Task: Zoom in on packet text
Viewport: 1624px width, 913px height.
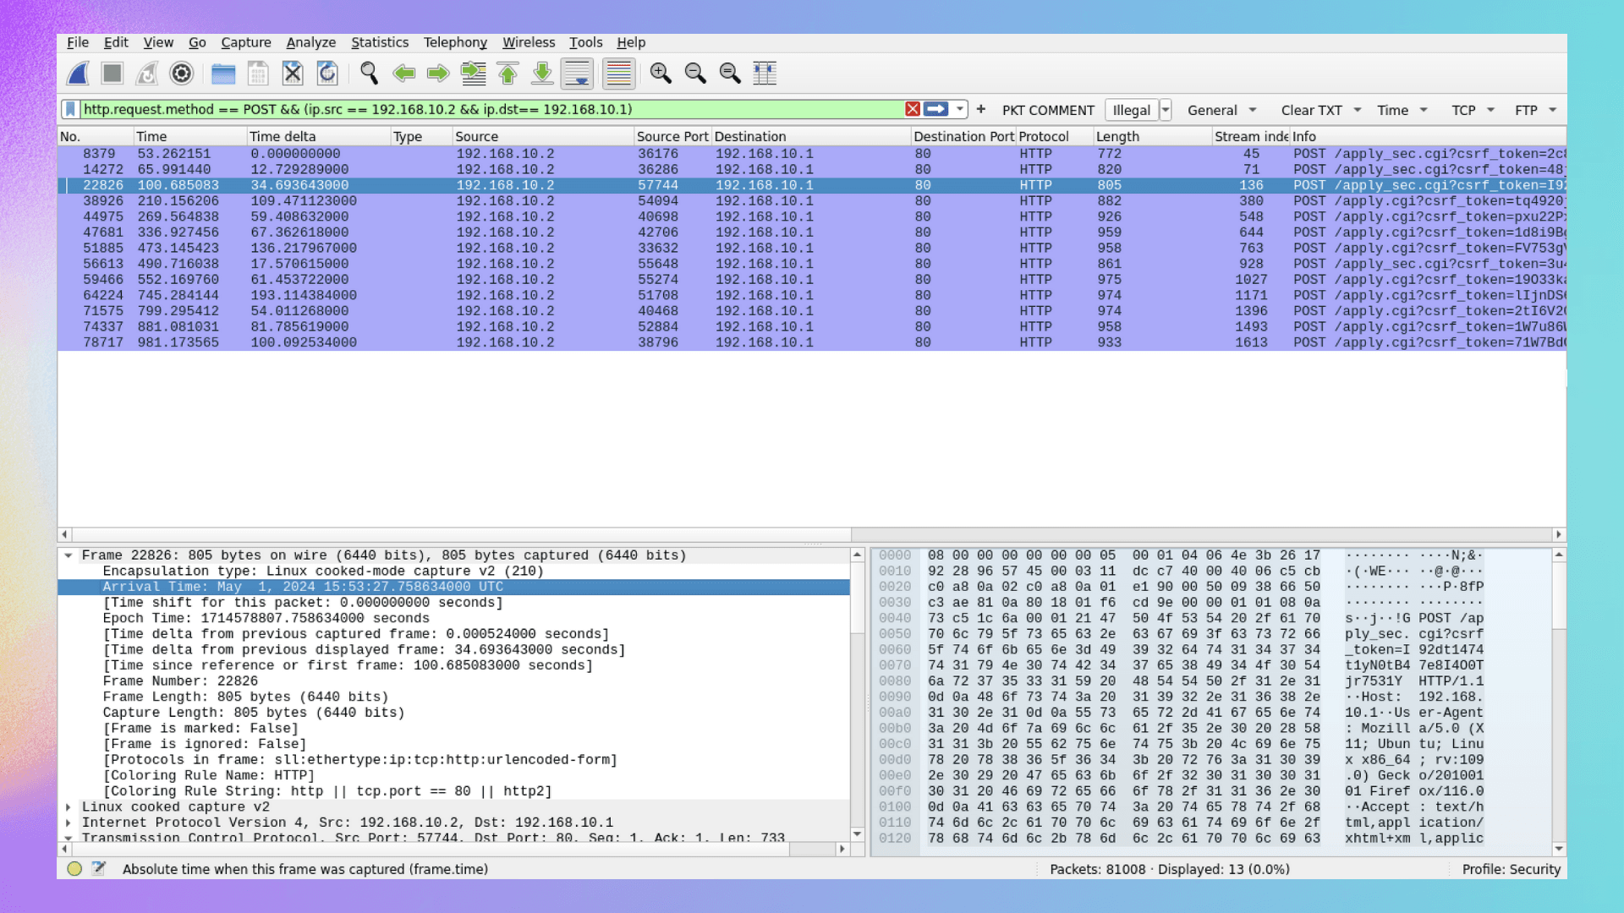Action: coord(661,74)
